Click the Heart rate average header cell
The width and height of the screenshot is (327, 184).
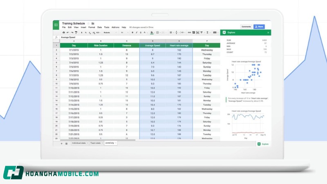[179, 45]
